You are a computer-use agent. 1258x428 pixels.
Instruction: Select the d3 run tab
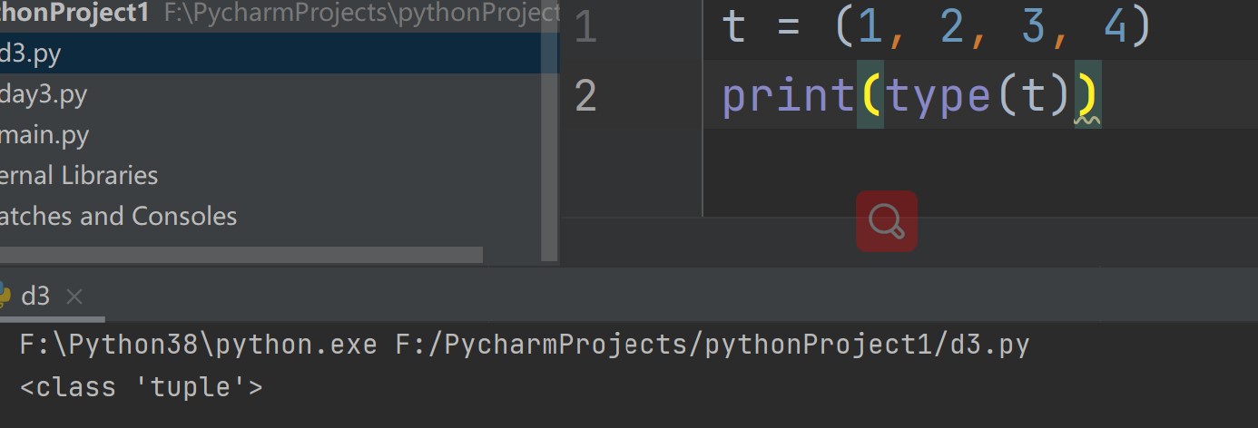point(35,296)
